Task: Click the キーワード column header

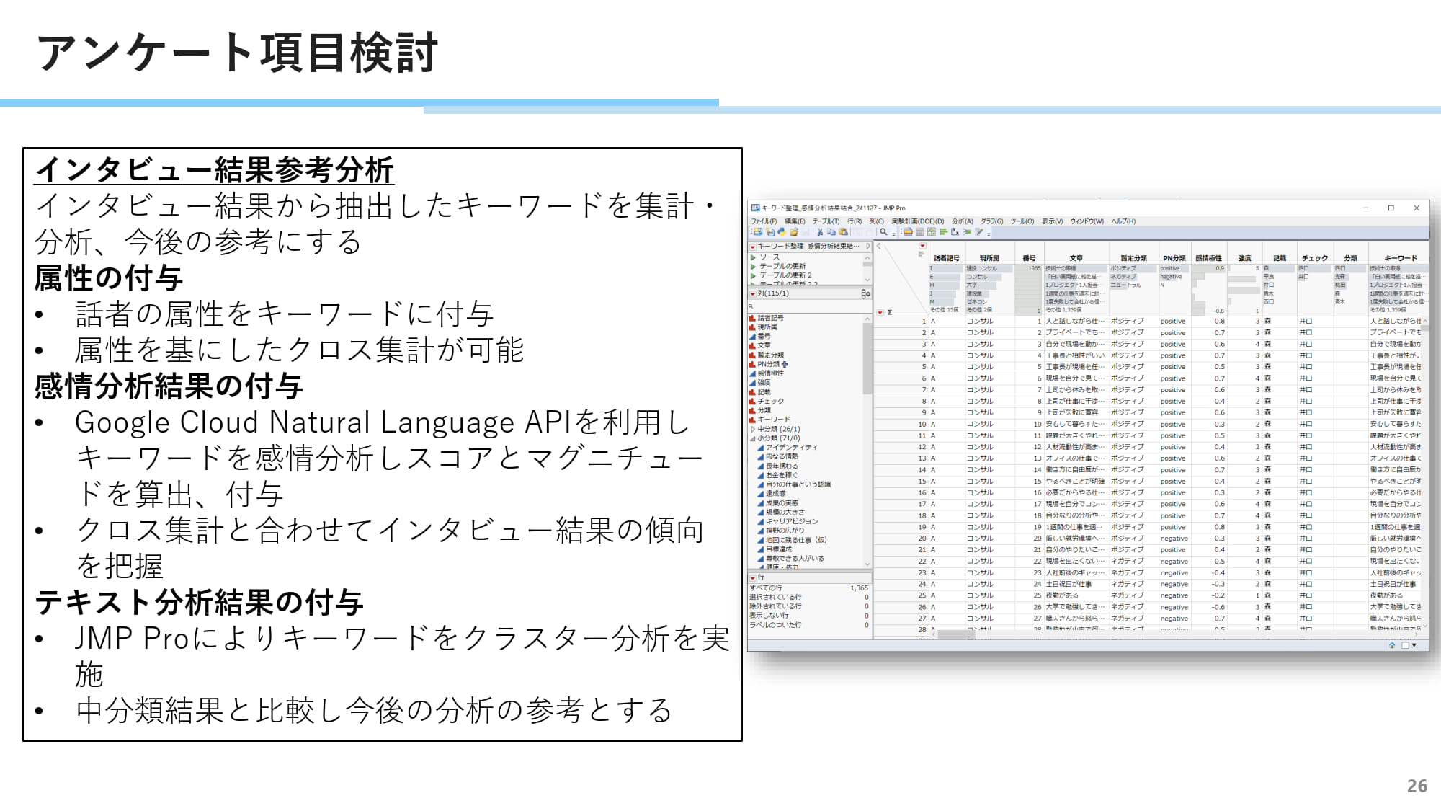Action: coord(1400,258)
